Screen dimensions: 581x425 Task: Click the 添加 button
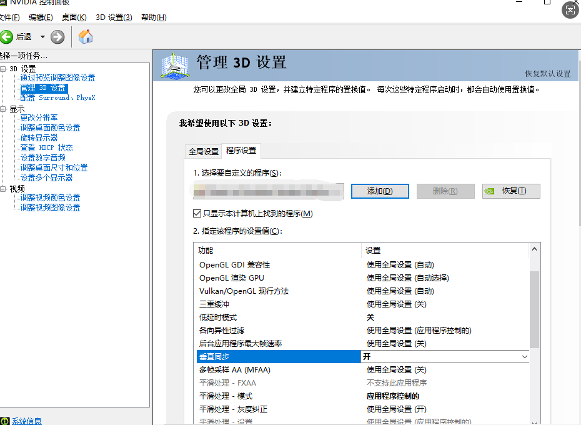point(380,191)
